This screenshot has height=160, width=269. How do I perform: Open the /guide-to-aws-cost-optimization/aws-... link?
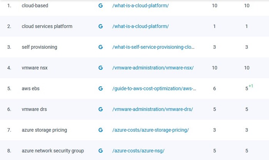(154, 89)
